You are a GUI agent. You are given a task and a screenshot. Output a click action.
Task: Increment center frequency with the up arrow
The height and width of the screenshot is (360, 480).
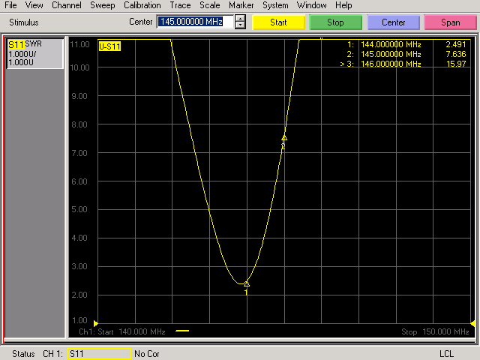click(240, 18)
